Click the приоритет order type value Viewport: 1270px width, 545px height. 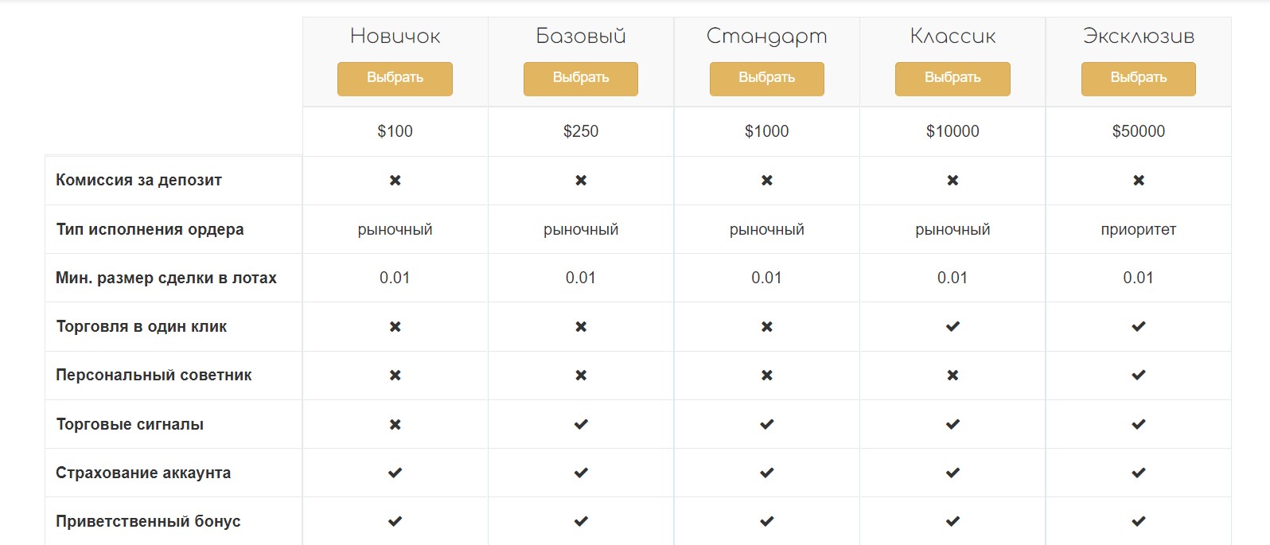pos(1139,230)
